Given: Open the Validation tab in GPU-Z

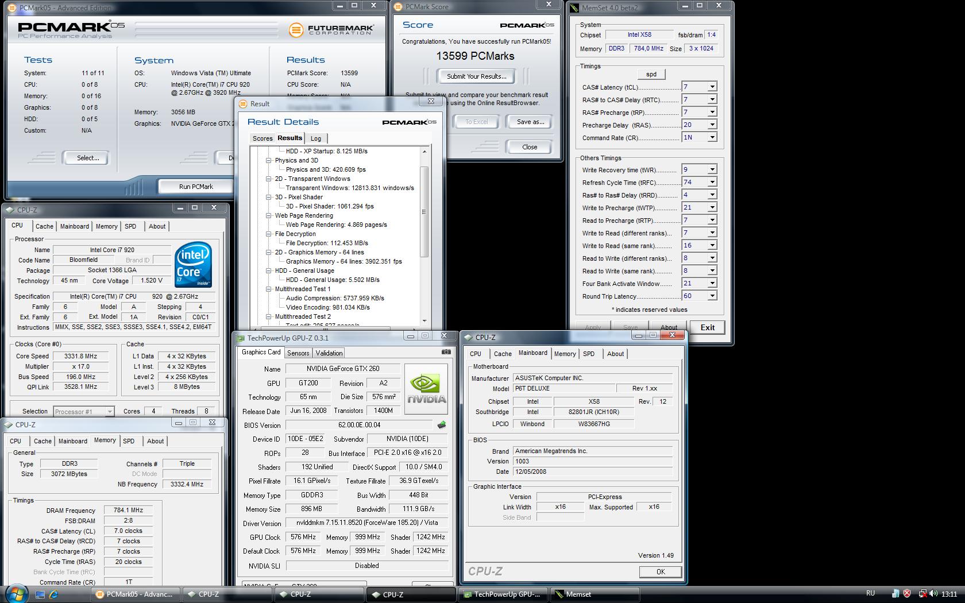Looking at the screenshot, I should click(329, 353).
